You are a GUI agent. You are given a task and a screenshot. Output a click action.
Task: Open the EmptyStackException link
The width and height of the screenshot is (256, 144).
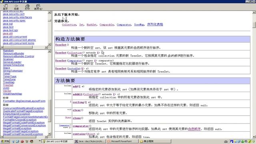(x=16, y=114)
